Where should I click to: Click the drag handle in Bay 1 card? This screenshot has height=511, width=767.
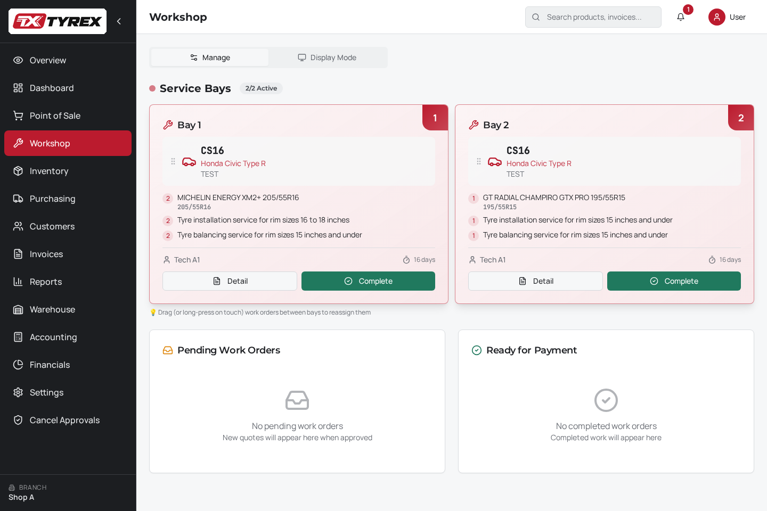pos(173,161)
